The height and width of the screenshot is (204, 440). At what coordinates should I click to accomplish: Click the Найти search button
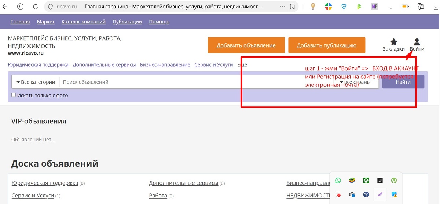pos(403,82)
